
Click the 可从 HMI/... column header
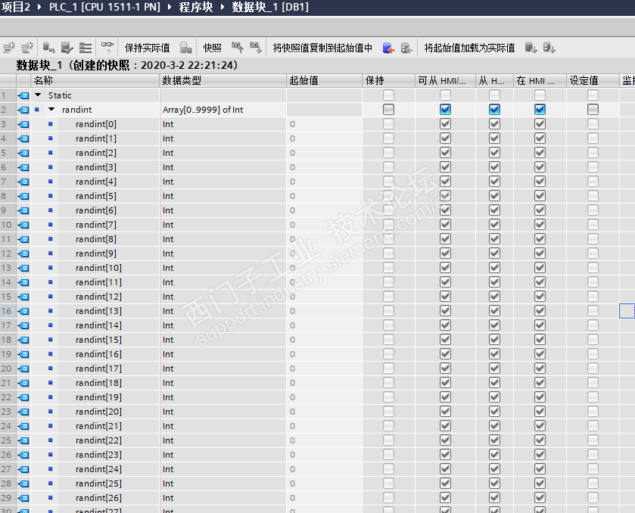coord(446,80)
